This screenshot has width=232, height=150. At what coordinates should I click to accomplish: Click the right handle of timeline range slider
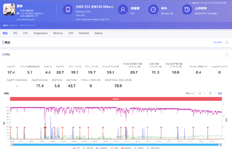point(220,145)
